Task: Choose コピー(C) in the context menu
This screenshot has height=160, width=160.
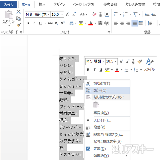Action: point(107,90)
